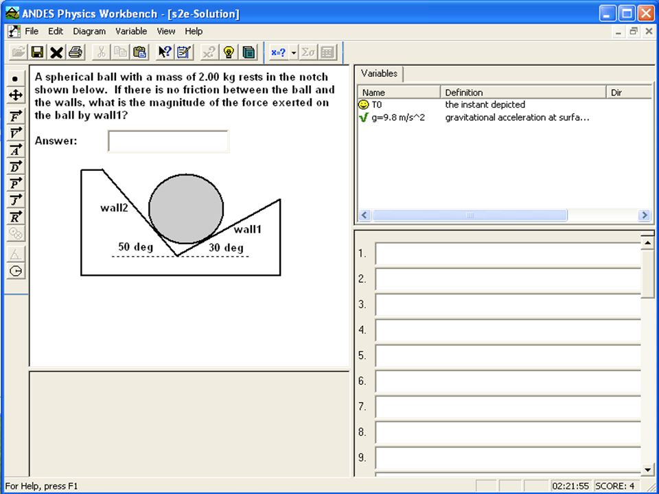Click equation line 9 input field

click(508, 458)
